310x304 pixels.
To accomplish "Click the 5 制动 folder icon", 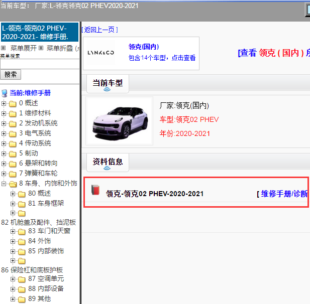I will 13,154.
